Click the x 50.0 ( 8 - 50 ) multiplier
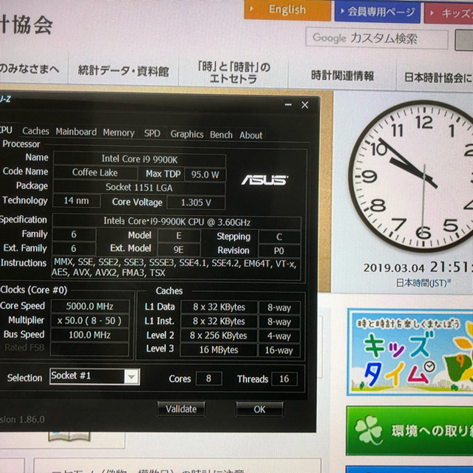 [x=89, y=321]
